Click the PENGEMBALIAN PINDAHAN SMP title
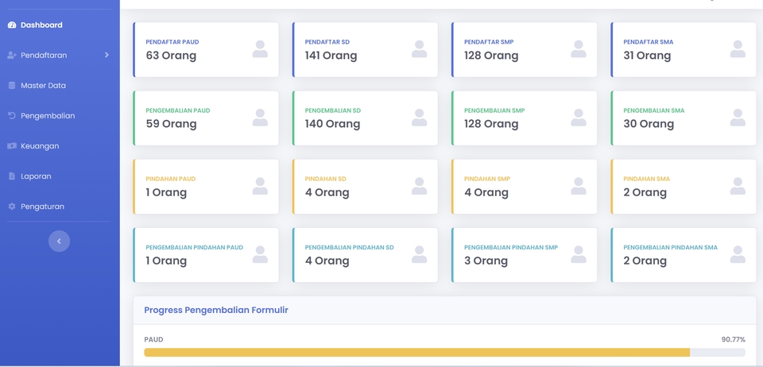The image size is (763, 367). pos(511,247)
